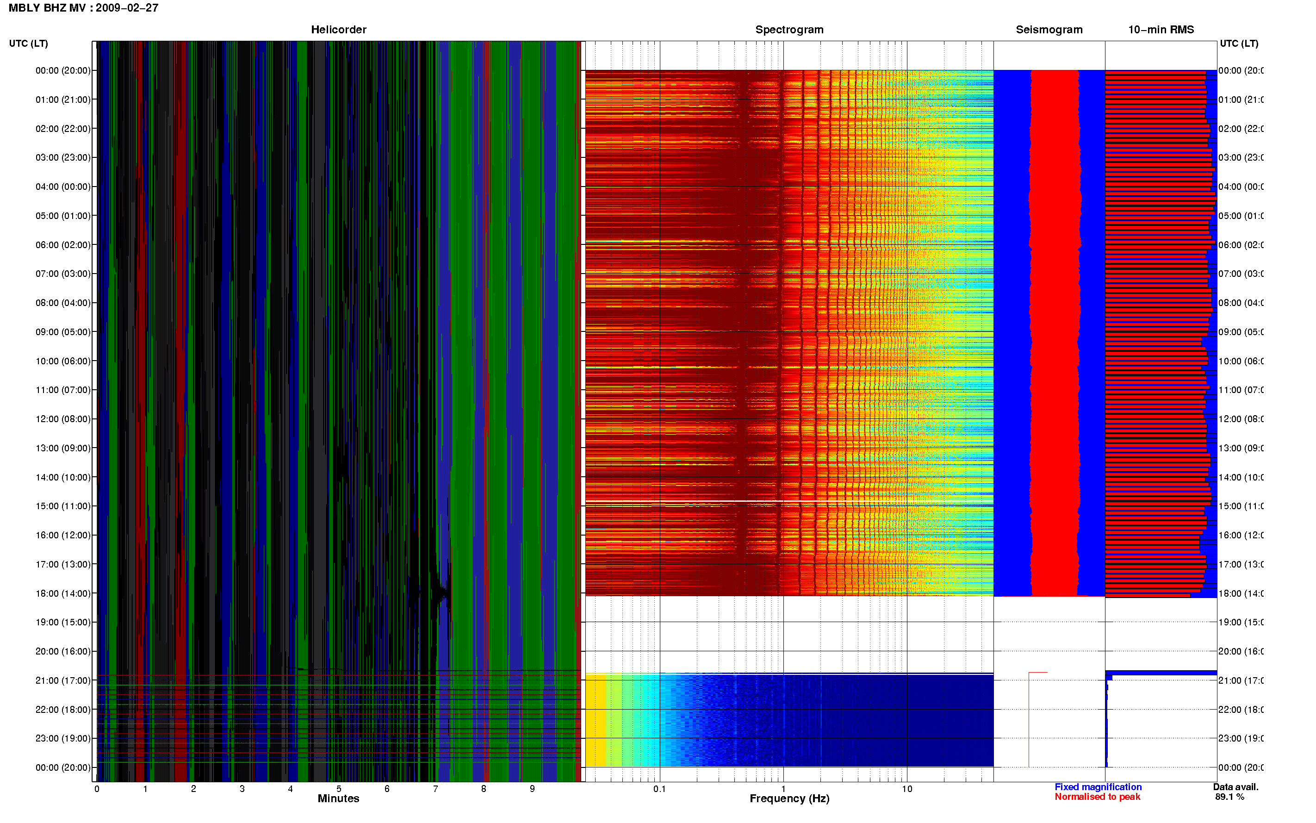
Task: Select the left time label '14:00 (10:00)'
Action: pos(63,477)
